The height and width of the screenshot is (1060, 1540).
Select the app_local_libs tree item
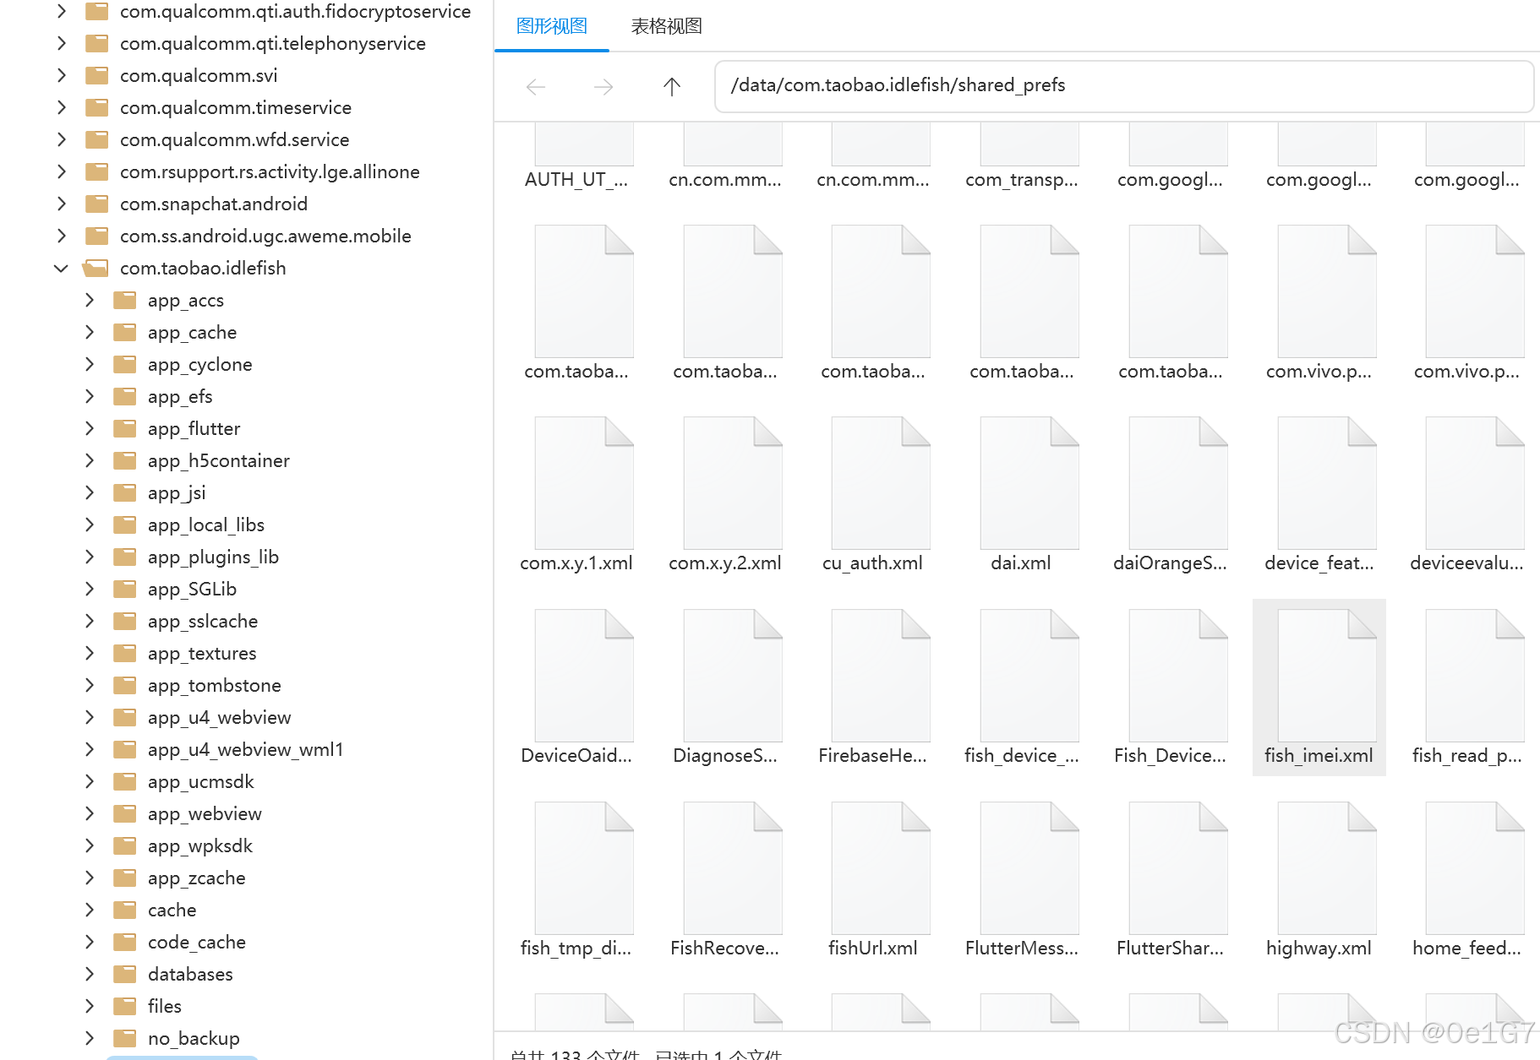pyautogui.click(x=205, y=525)
